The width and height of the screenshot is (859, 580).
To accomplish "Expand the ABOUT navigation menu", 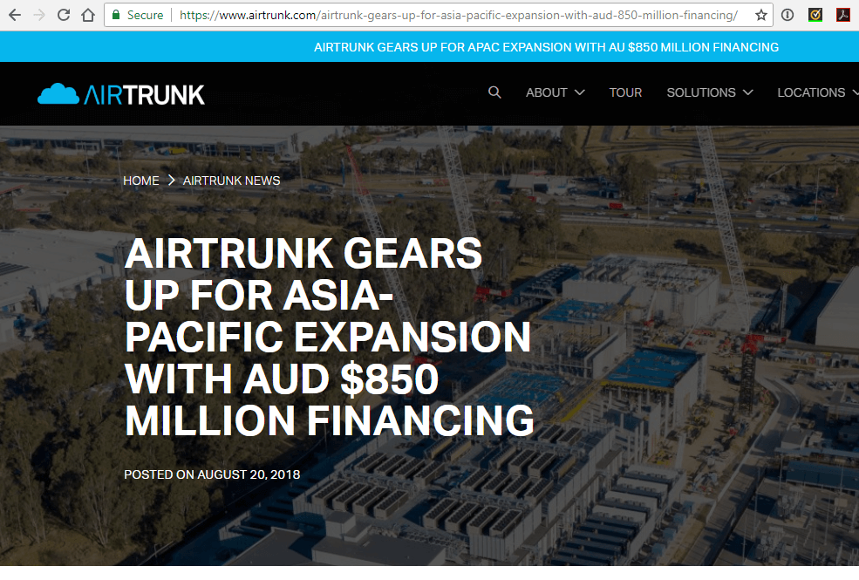I will point(547,92).
